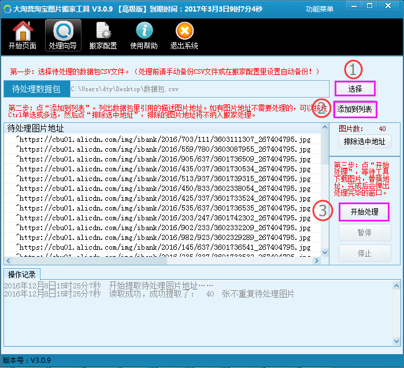Click log panel scroll down arrow

tap(396, 341)
